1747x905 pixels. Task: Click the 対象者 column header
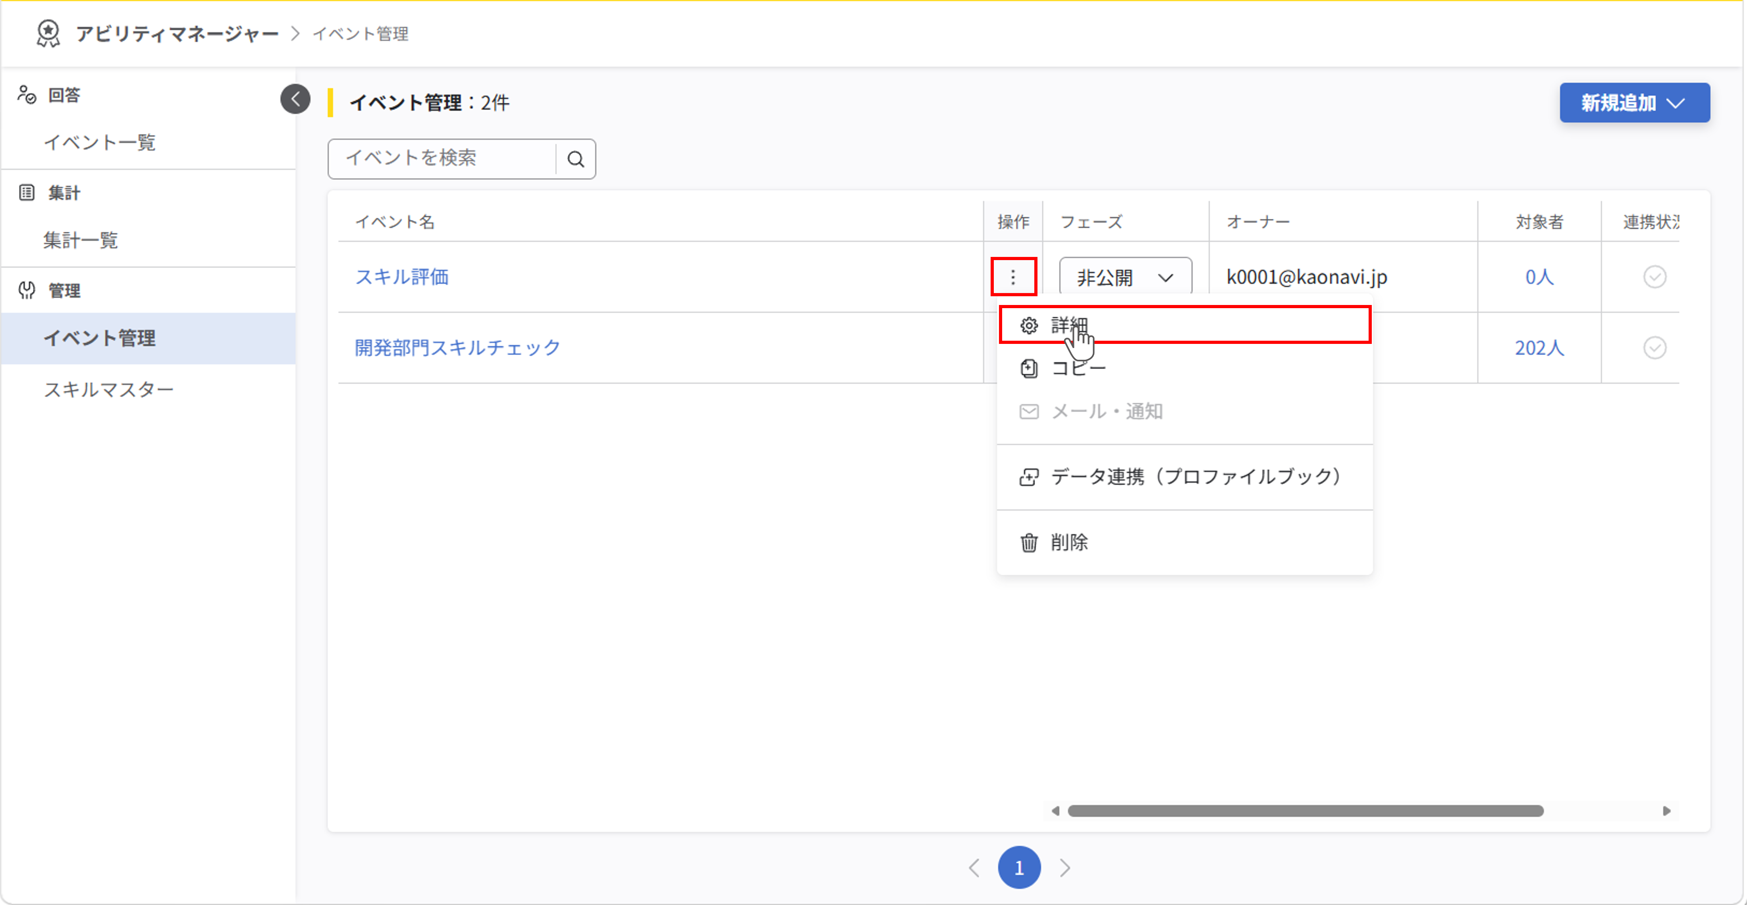coord(1539,222)
